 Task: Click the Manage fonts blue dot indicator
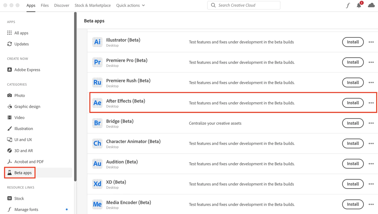click(67, 210)
